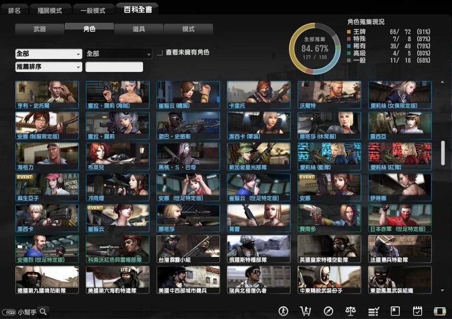Click the character list scrollbar thumb
This screenshot has width=452, height=319.
tap(443, 153)
